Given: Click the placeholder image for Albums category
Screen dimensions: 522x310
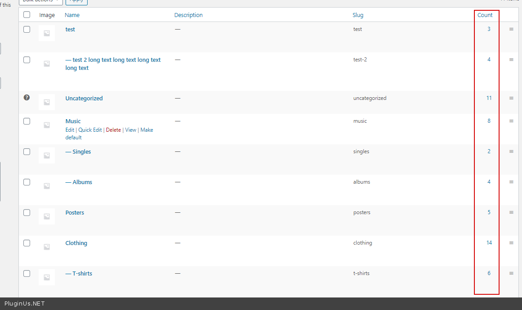Looking at the screenshot, I should click(47, 186).
